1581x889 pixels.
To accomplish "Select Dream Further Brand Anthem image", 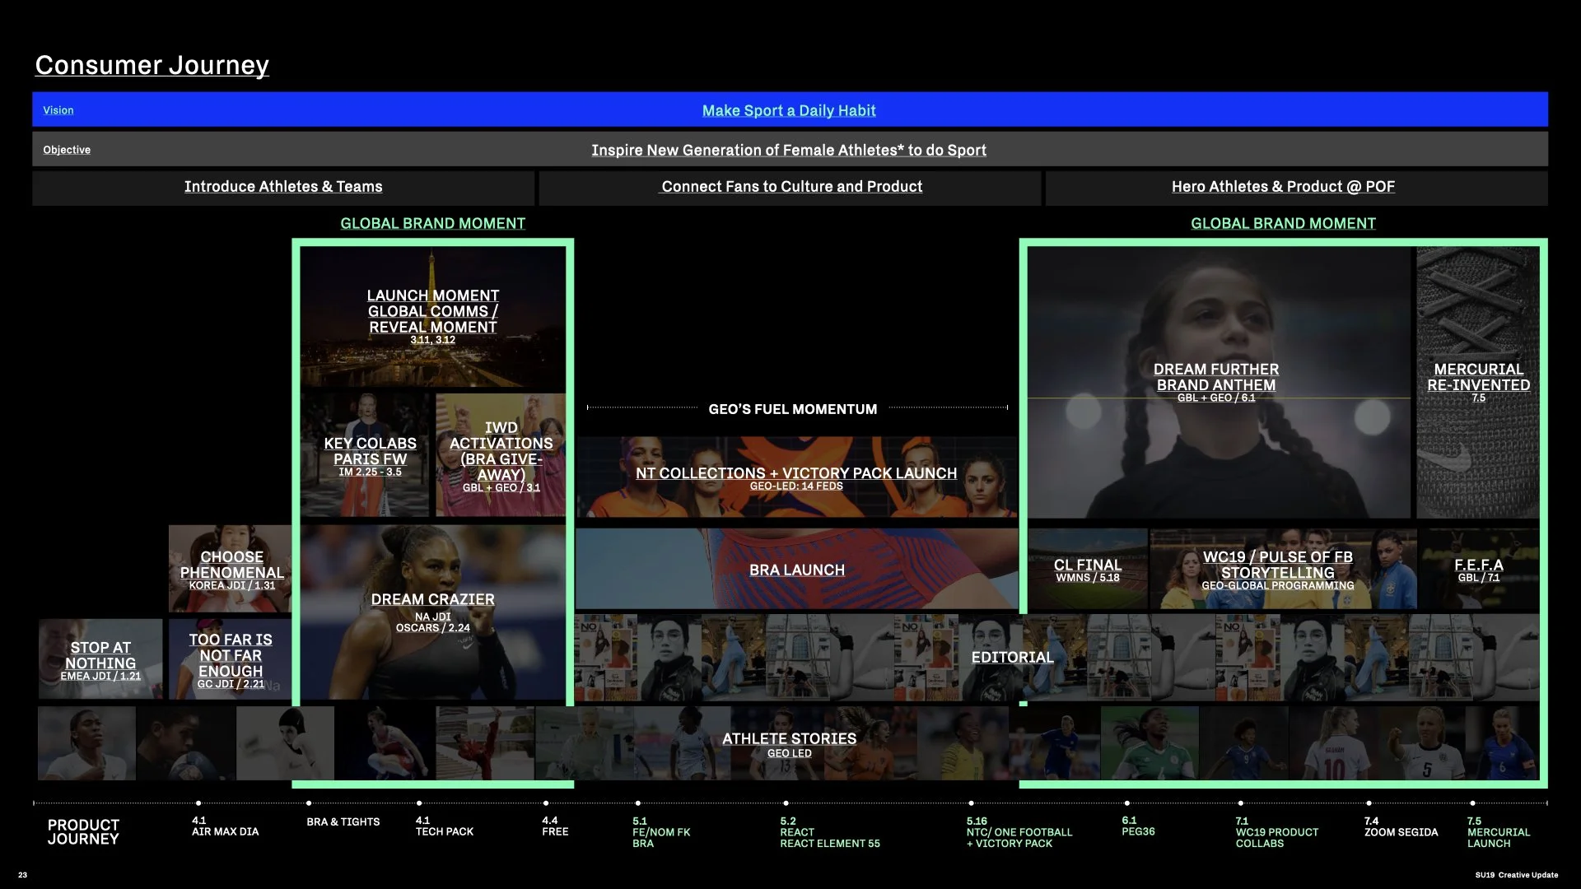I will [x=1215, y=382].
